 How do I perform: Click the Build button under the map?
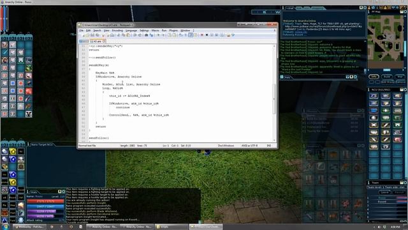pyautogui.click(x=387, y=77)
